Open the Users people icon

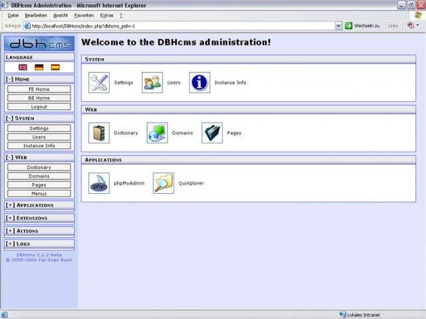click(152, 83)
